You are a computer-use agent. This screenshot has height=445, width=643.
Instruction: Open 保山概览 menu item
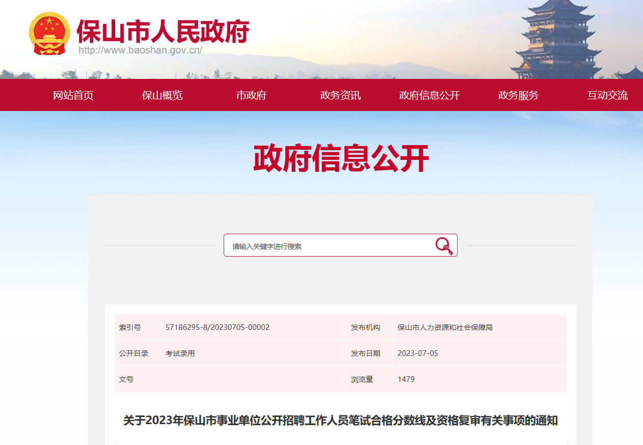[162, 95]
